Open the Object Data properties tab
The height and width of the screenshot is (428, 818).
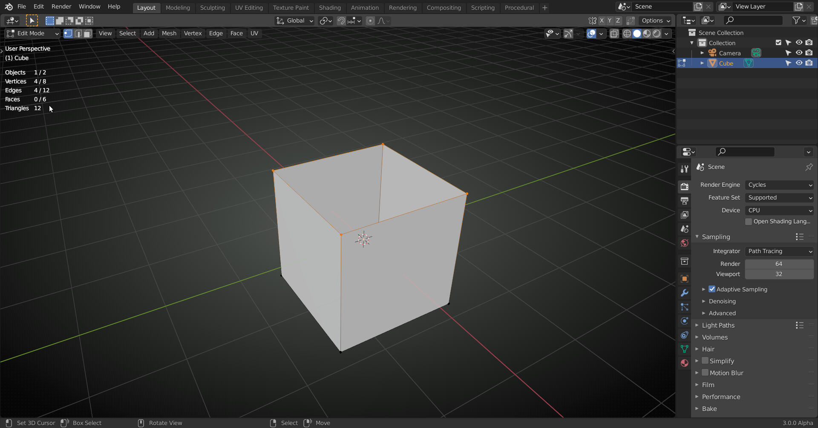click(685, 349)
